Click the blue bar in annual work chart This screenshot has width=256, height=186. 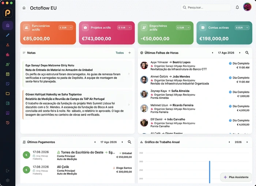tap(210, 172)
